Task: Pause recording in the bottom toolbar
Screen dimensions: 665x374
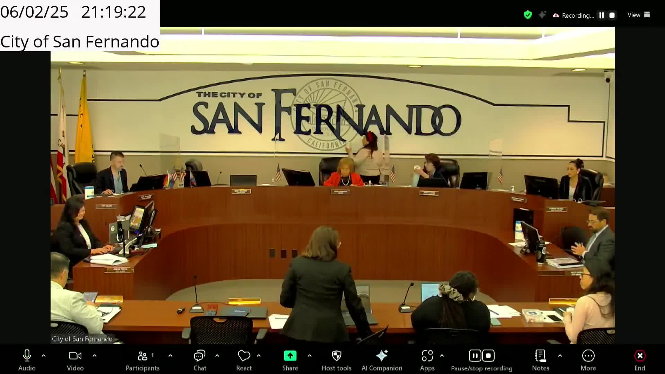Action: (475, 356)
